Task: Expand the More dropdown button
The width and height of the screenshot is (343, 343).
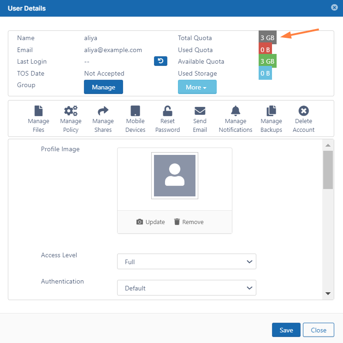Action: tap(197, 87)
